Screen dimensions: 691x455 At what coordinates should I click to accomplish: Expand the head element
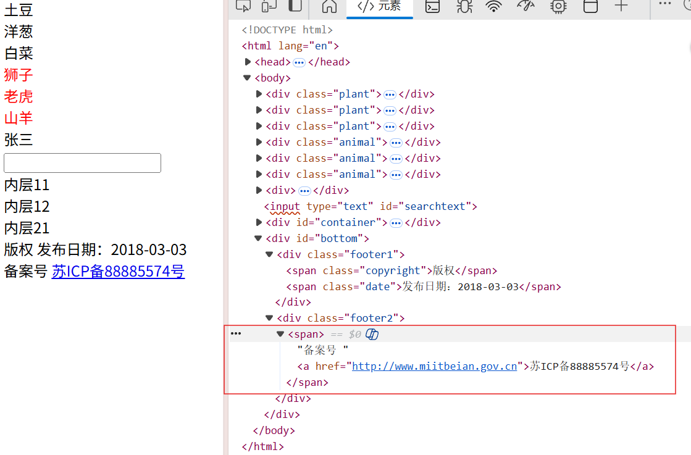click(x=248, y=62)
